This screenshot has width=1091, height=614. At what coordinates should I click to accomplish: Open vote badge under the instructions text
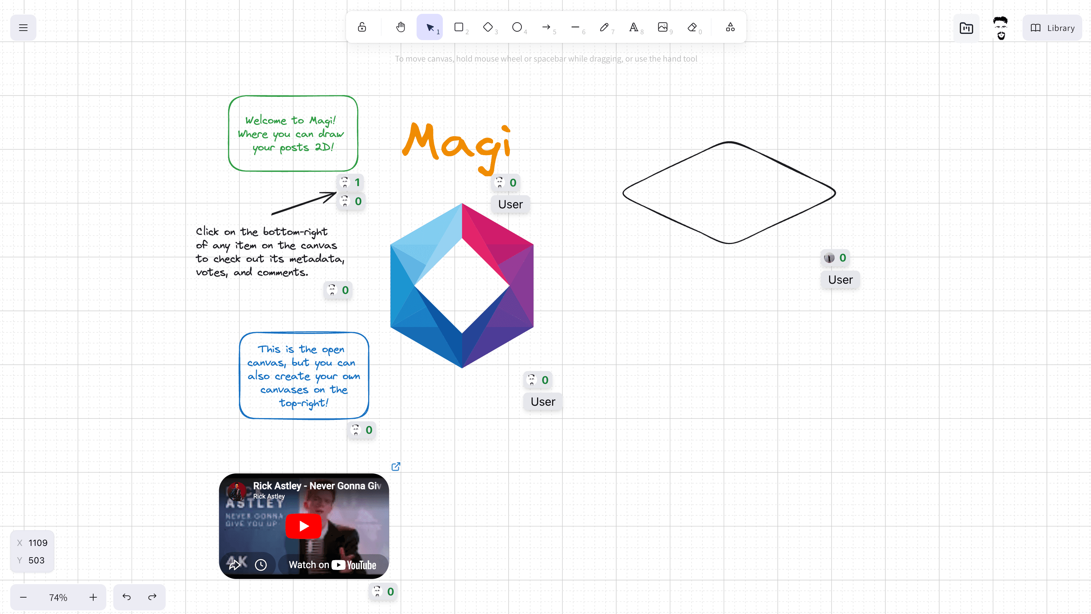338,290
